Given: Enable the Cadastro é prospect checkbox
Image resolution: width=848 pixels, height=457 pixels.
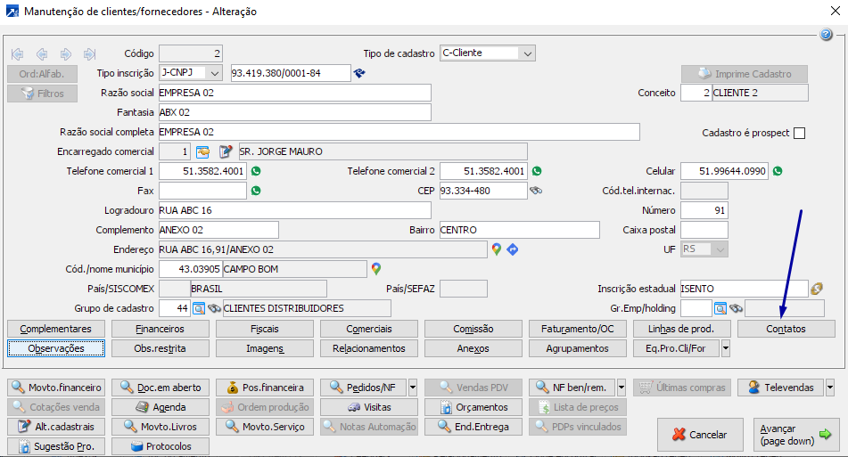Looking at the screenshot, I should [x=799, y=133].
